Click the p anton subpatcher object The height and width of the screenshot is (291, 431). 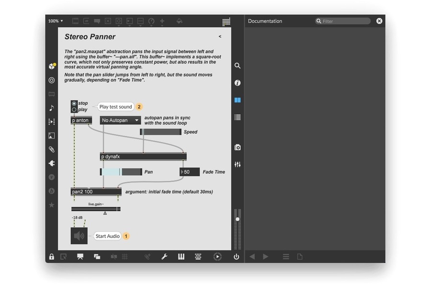[81, 120]
